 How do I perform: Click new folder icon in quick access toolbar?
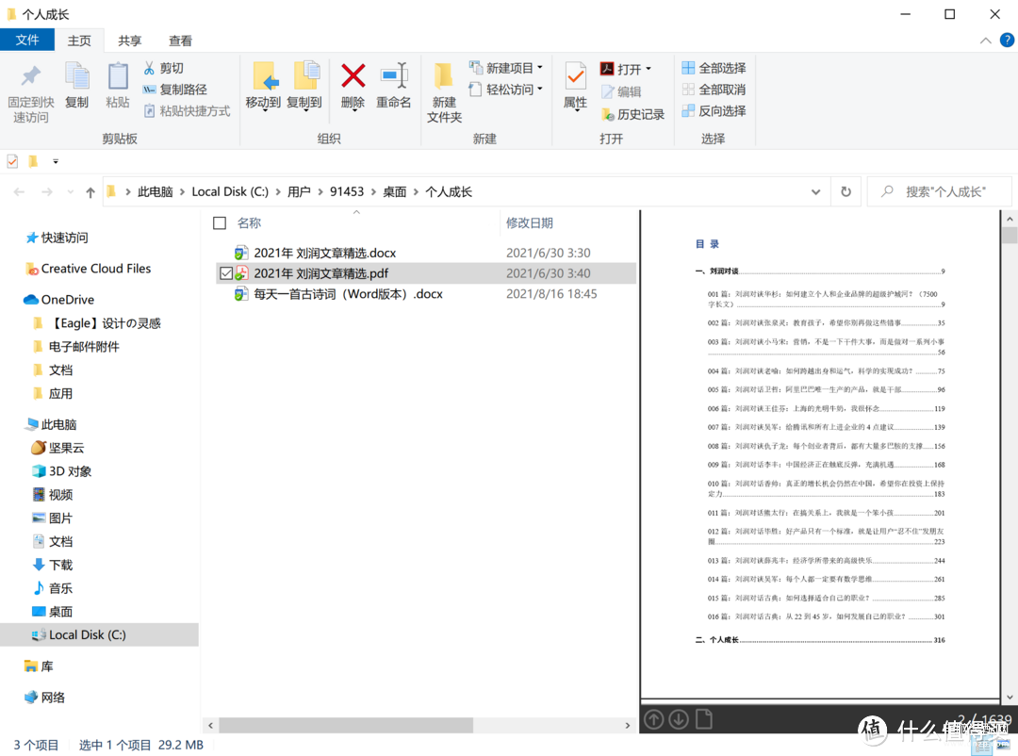(33, 161)
